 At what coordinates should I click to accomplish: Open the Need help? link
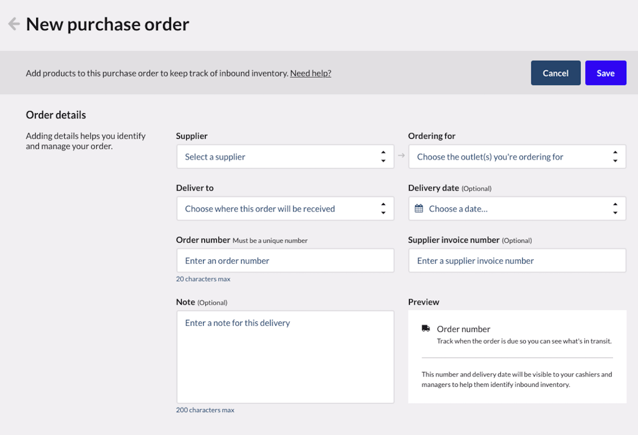pos(310,73)
